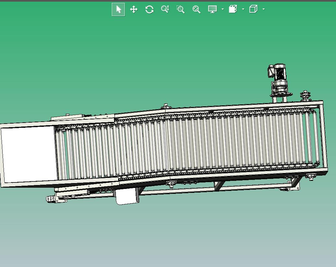Click the section view icon
Image resolution: width=336 pixels, height=267 pixels.
(x=233, y=9)
